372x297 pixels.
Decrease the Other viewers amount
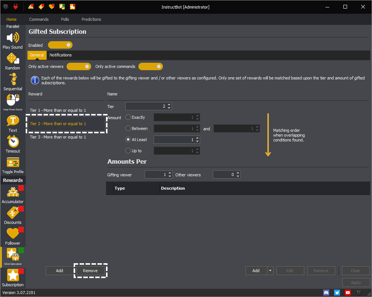click(x=238, y=176)
